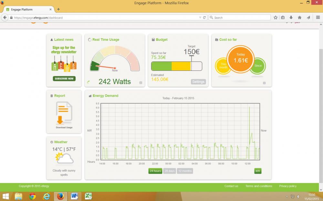
Task: Click the 75.35€ spent so far value
Action: [158, 57]
